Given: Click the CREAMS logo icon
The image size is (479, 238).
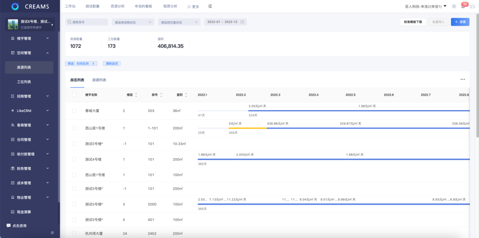Looking at the screenshot, I should click(x=15, y=6).
